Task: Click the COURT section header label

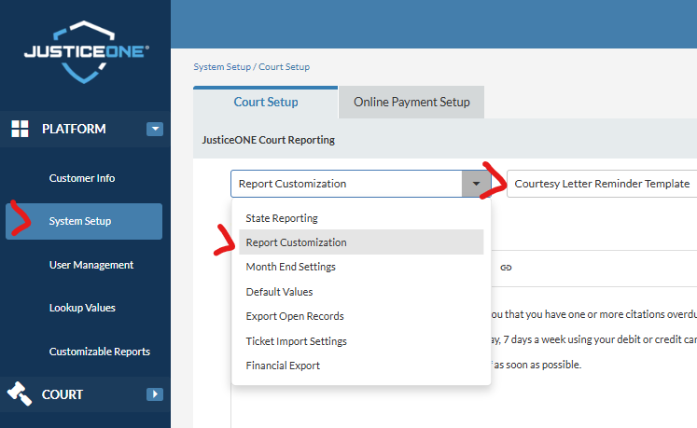Action: 63,394
